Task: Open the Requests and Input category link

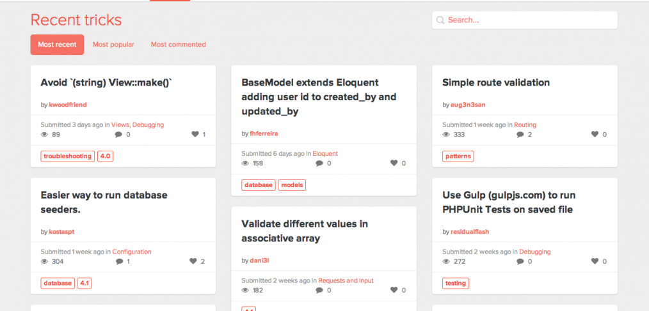Action: 346,281
